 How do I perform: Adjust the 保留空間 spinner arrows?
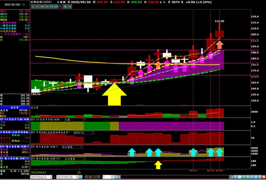tap(112, 177)
